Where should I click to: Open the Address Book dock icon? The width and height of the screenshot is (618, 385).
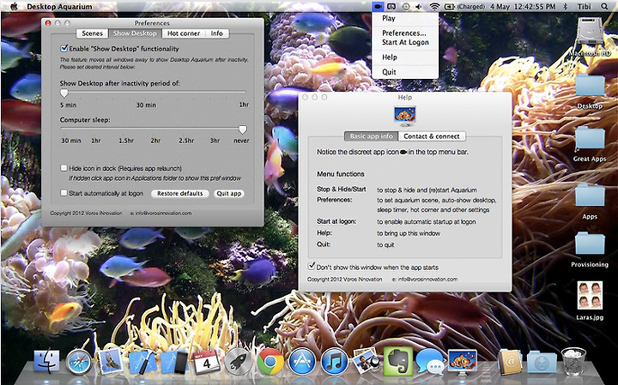coord(510,361)
